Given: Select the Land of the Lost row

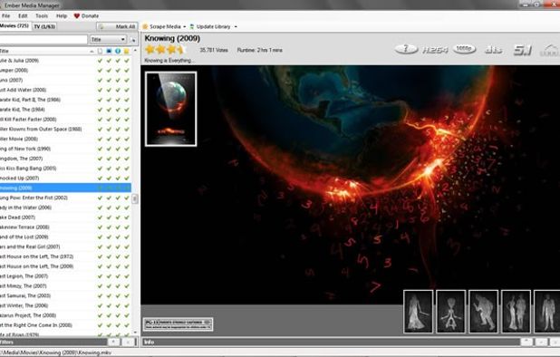Looking at the screenshot, I should (66, 236).
